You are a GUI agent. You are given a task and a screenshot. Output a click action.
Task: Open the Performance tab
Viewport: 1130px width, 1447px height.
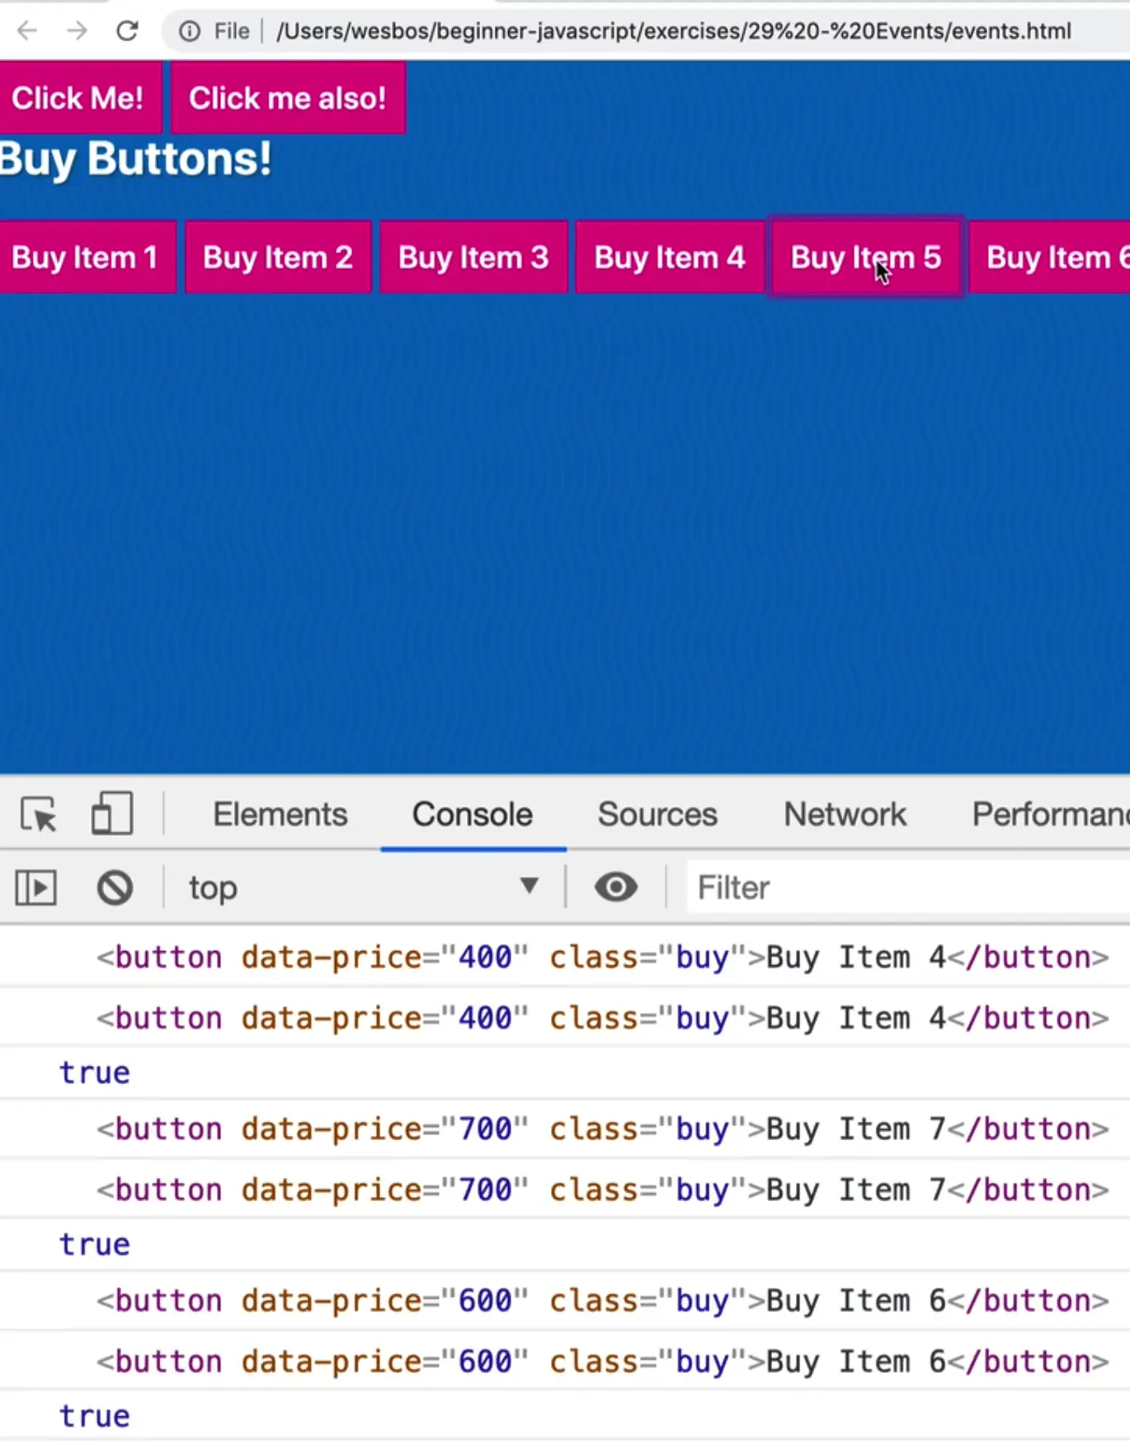(1049, 814)
